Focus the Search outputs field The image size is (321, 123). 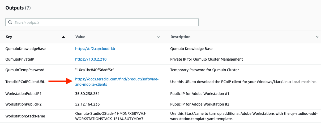click(x=102, y=22)
